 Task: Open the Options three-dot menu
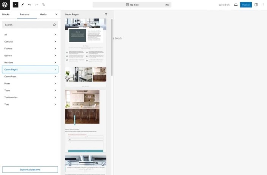coord(263,5)
